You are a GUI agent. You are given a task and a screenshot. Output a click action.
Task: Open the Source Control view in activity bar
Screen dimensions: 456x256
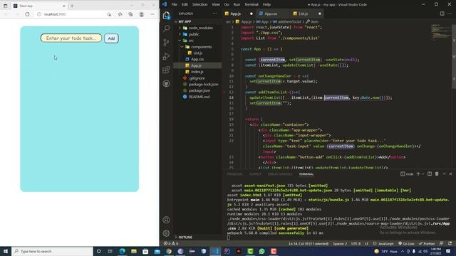pos(166,43)
